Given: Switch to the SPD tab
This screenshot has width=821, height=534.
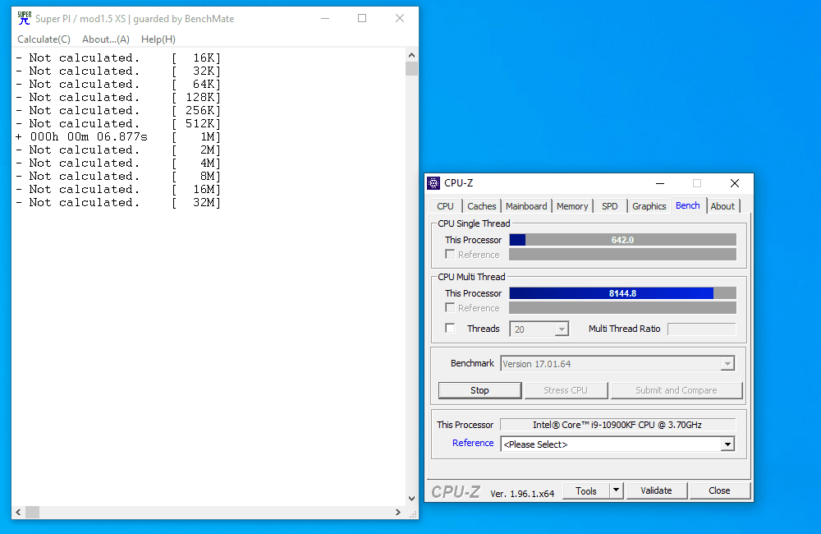Looking at the screenshot, I should coord(610,206).
